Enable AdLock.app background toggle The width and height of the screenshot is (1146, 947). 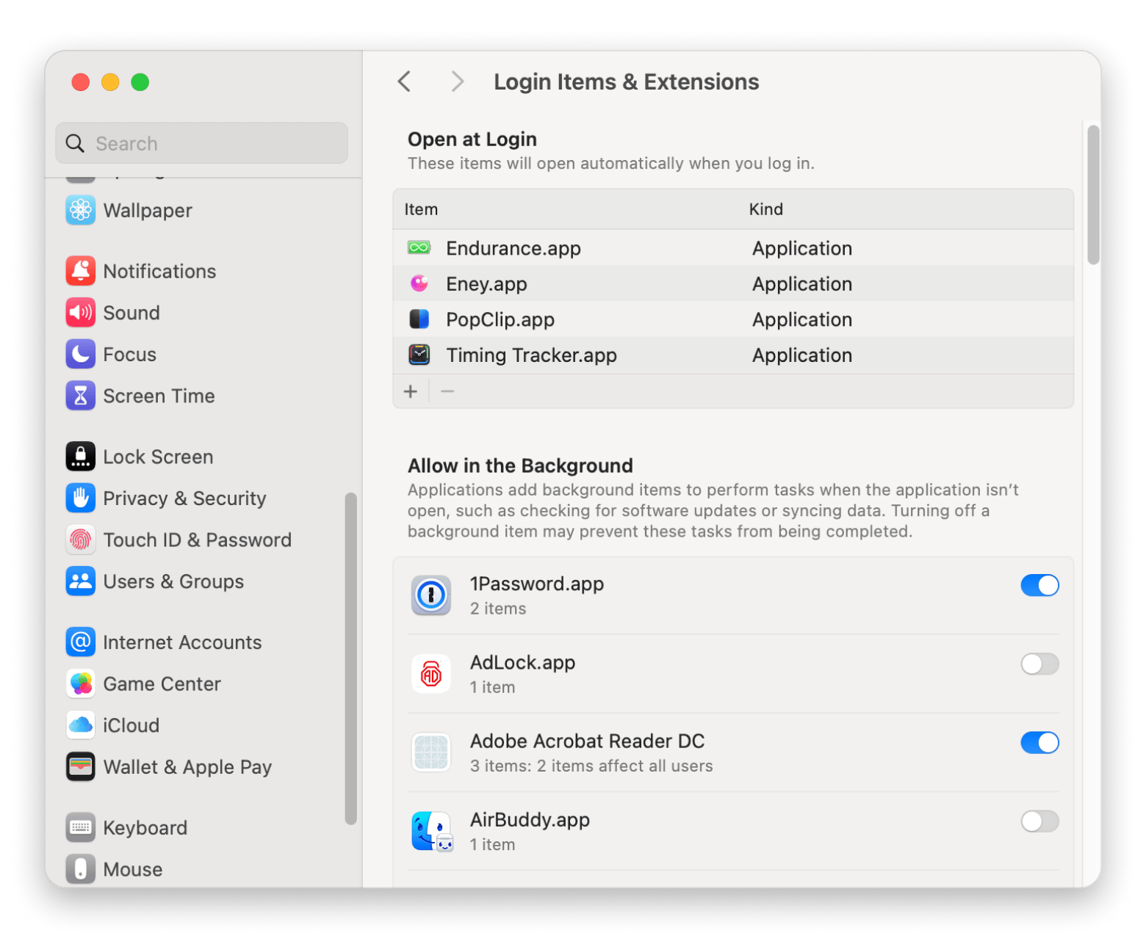click(1039, 664)
